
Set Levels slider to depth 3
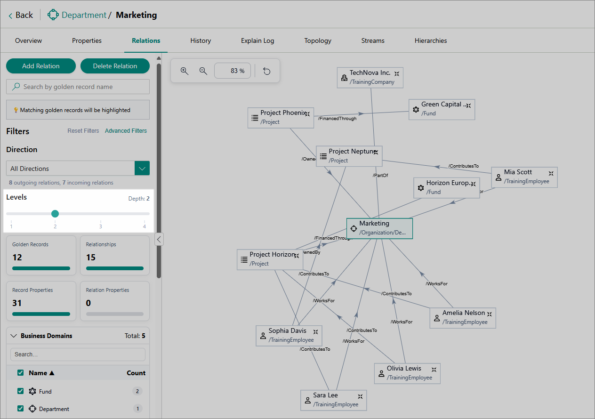(100, 214)
